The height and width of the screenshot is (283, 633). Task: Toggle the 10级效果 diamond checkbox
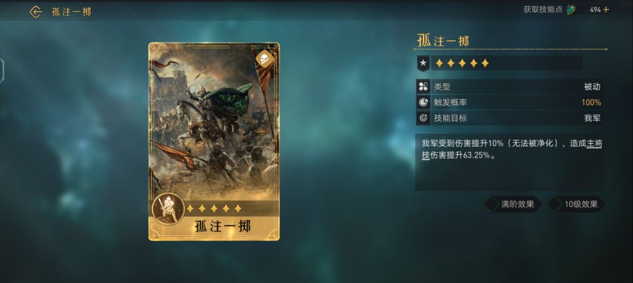[x=554, y=204]
